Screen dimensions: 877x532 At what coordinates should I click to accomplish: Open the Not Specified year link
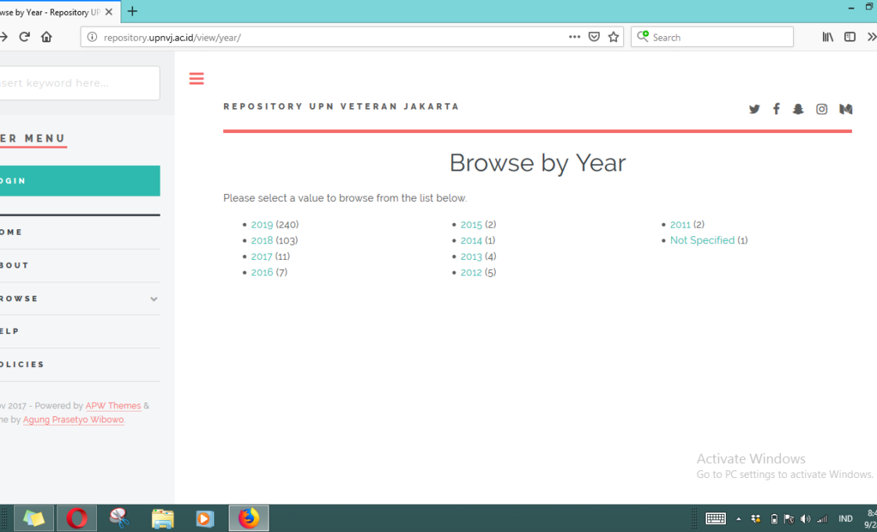702,240
